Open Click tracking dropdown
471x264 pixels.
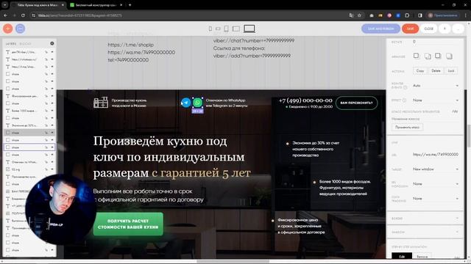[436, 199]
